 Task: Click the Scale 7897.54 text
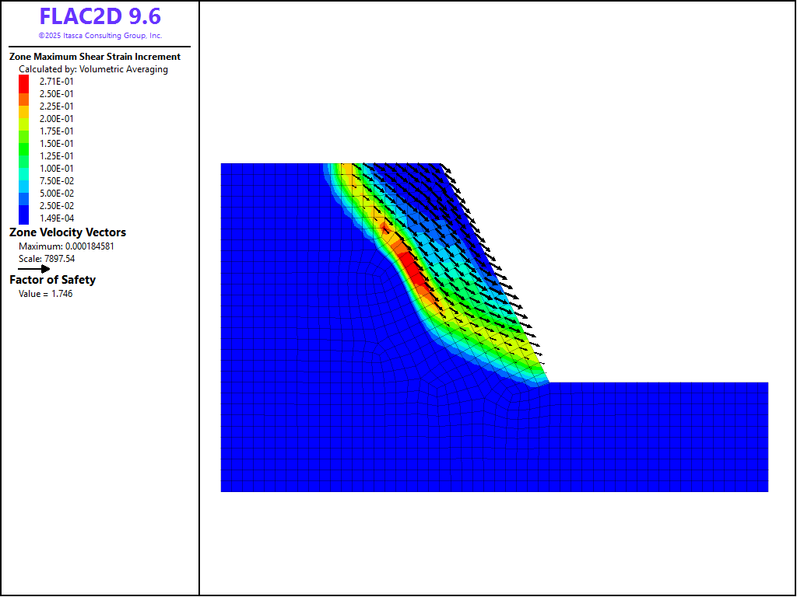pyautogui.click(x=47, y=259)
